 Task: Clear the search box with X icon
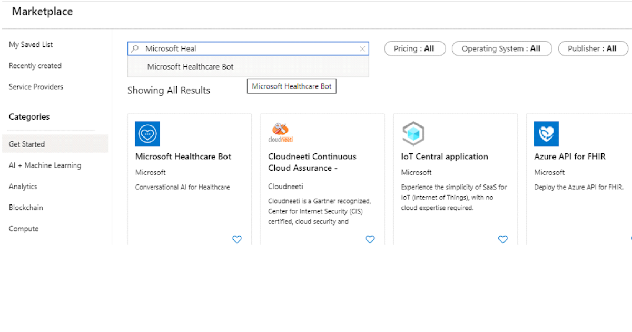point(362,48)
